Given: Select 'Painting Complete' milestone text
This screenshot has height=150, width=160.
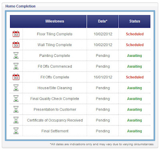Looking at the screenshot, I should (55, 56).
